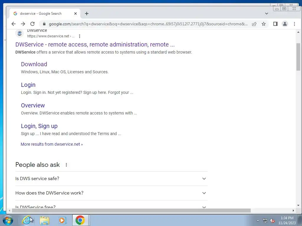This screenshot has width=302, height=226.
Task: Click the scroll left arrow
Action: pos(9,211)
